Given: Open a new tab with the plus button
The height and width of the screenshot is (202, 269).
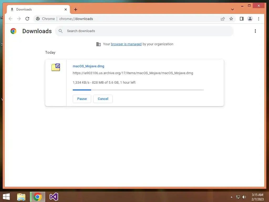Looking at the screenshot, I should (x=76, y=9).
